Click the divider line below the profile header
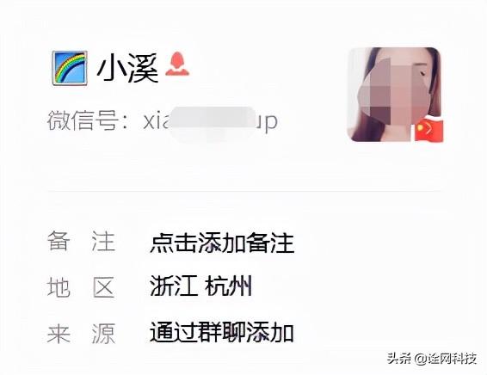Screen dimensions: 487x375 pyautogui.click(x=244, y=191)
